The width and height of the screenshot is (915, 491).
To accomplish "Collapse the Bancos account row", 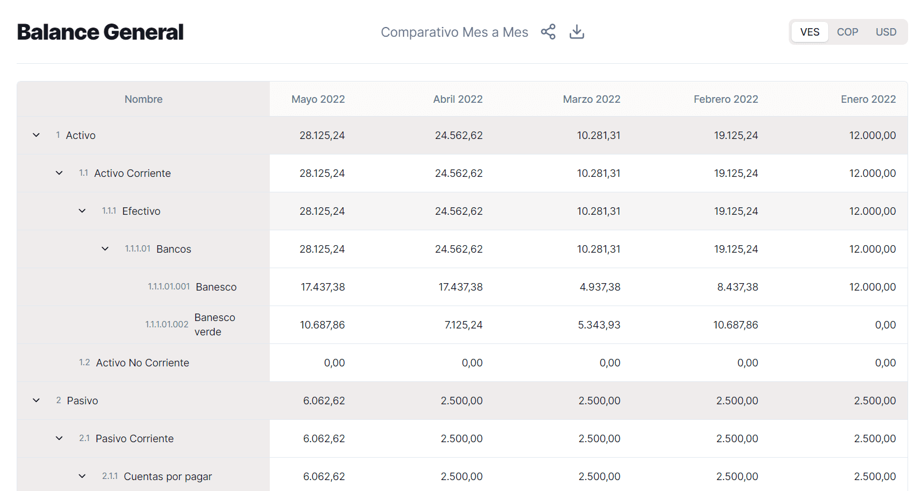I will coord(105,249).
